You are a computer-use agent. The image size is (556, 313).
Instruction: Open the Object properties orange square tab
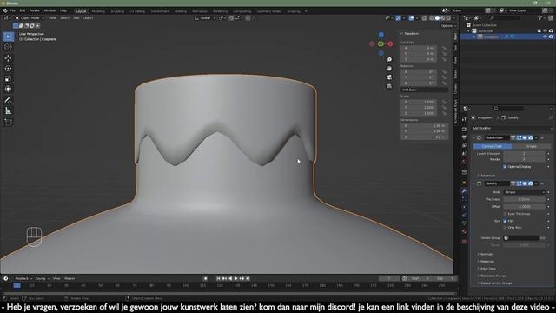click(464, 183)
